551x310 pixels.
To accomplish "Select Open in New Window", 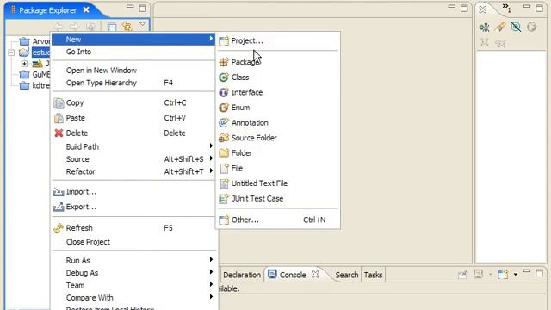I will 133,71.
